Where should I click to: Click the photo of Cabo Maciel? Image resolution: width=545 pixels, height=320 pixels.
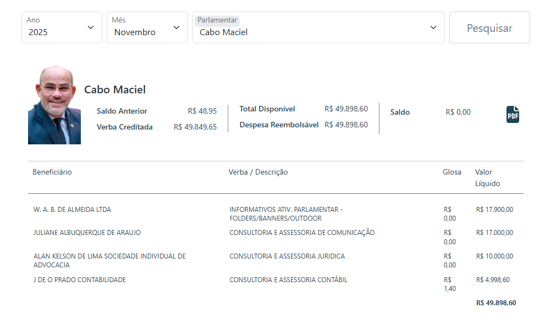54,105
